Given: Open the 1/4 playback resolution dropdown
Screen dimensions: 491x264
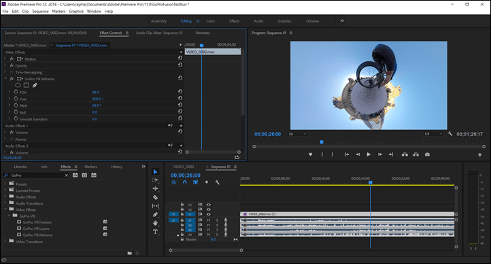Looking at the screenshot, I should tap(433, 134).
